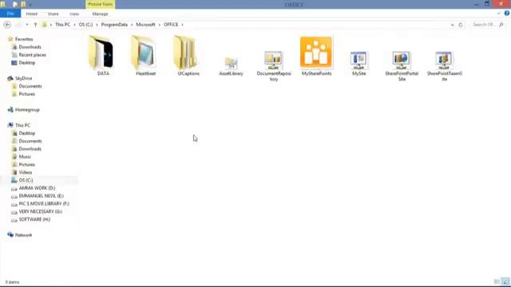Open Explorer help question mark
The height and width of the screenshot is (287, 511).
[507, 14]
